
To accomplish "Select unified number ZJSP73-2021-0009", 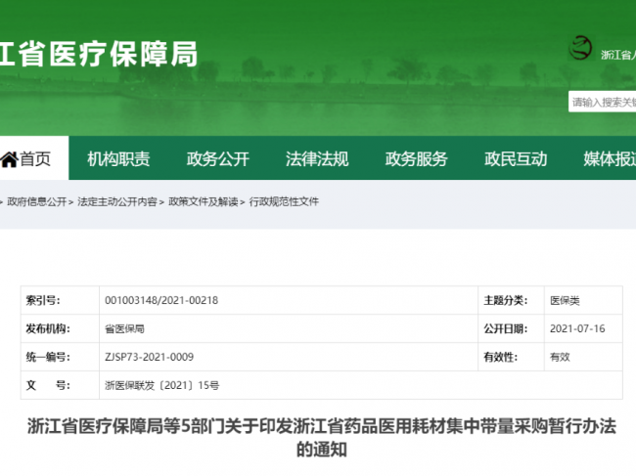I will pyautogui.click(x=150, y=357).
